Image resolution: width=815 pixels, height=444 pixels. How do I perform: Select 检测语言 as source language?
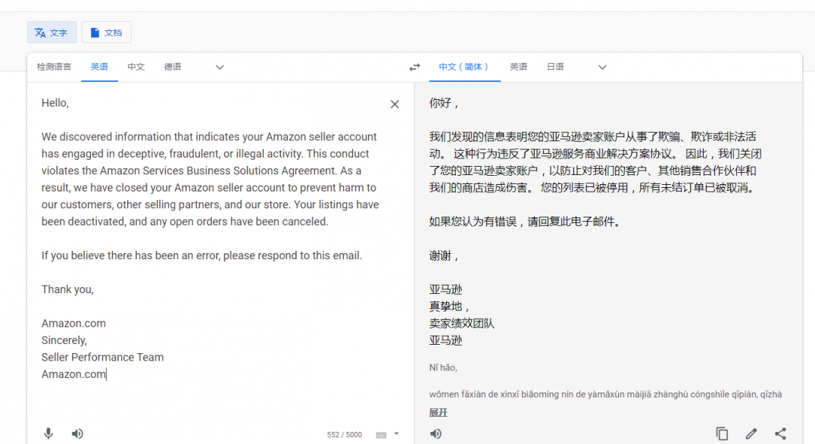tap(54, 67)
